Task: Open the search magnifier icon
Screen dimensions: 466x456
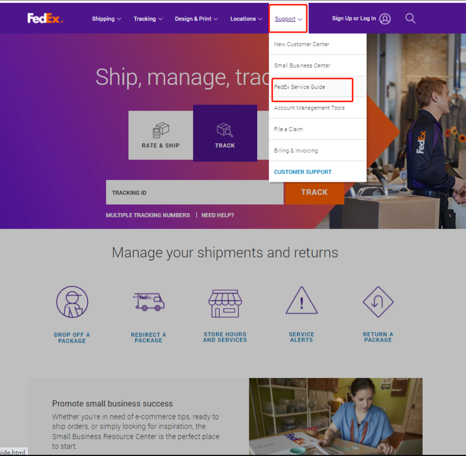Action: [x=410, y=18]
